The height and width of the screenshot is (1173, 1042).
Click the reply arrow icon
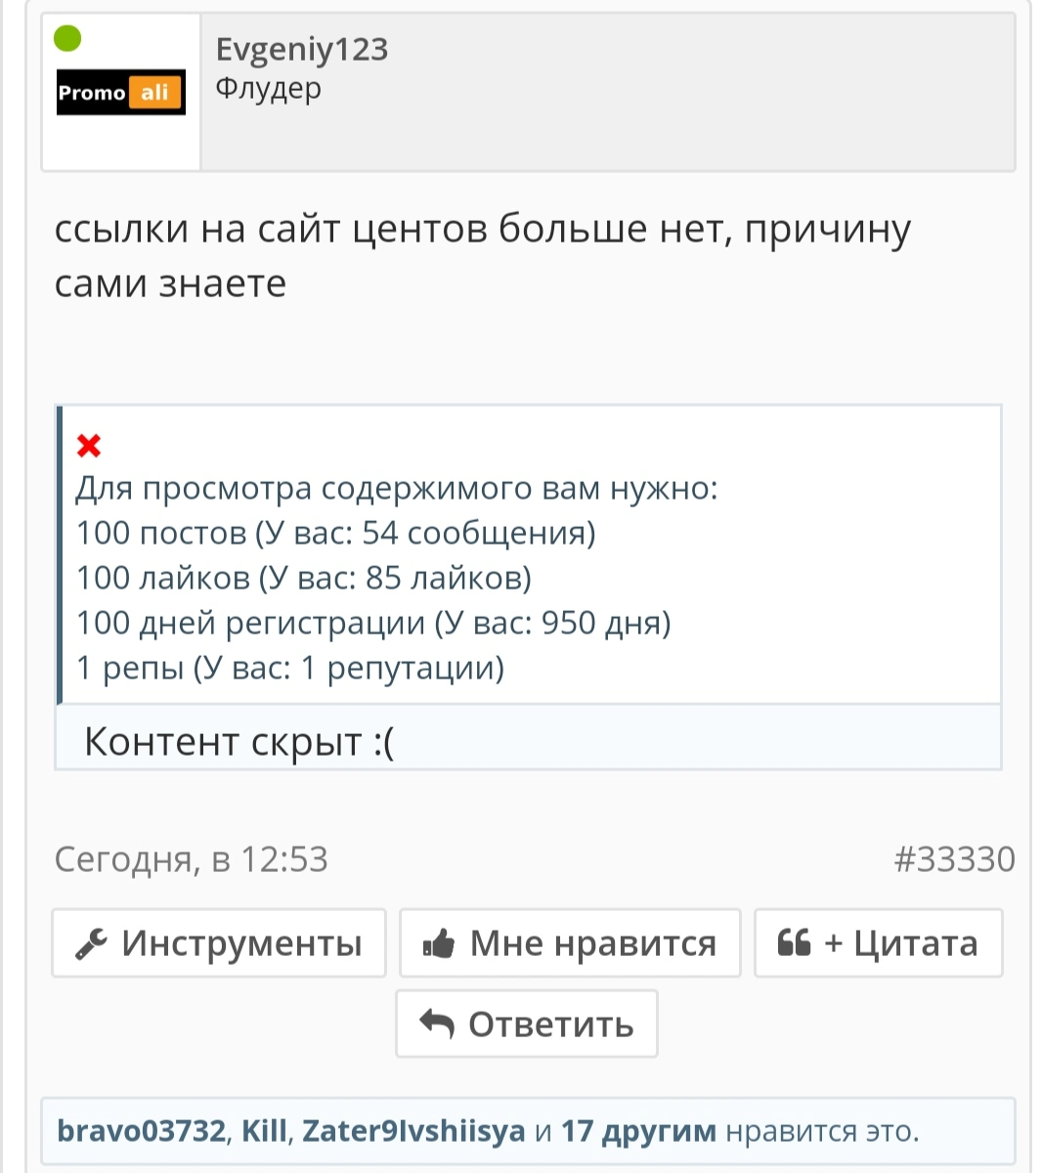[436, 1024]
